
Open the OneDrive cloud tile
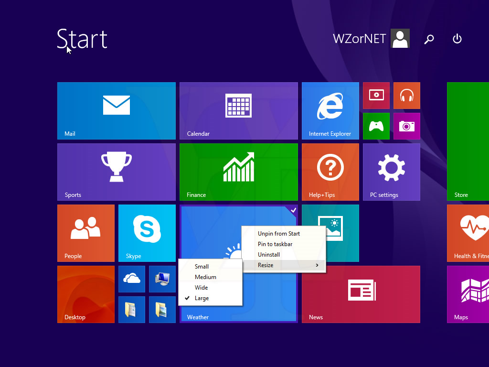point(131,279)
